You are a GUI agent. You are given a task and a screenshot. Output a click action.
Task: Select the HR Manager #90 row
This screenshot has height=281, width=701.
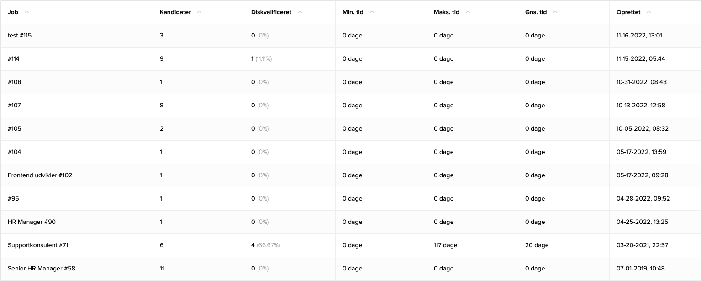tap(31, 222)
